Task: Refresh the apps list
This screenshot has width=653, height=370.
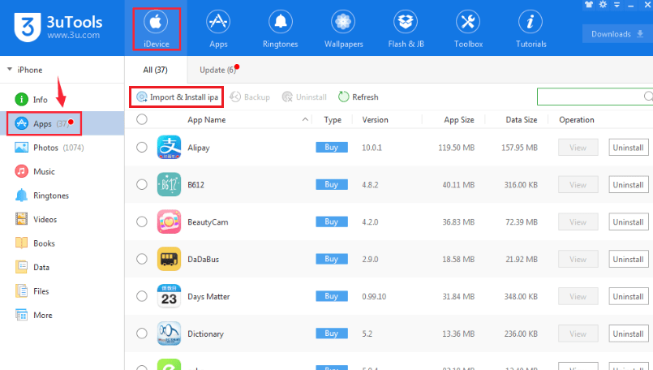Action: pyautogui.click(x=359, y=97)
